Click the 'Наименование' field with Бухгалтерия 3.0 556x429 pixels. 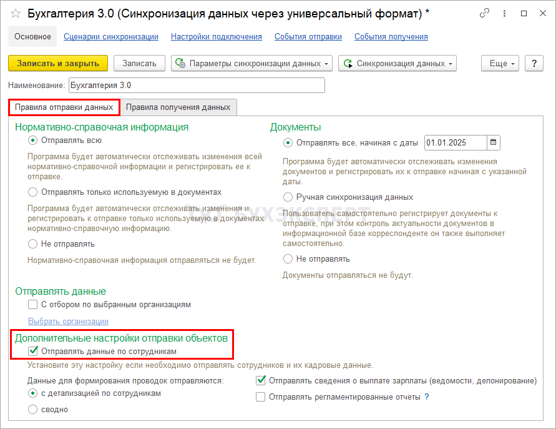tap(197, 85)
